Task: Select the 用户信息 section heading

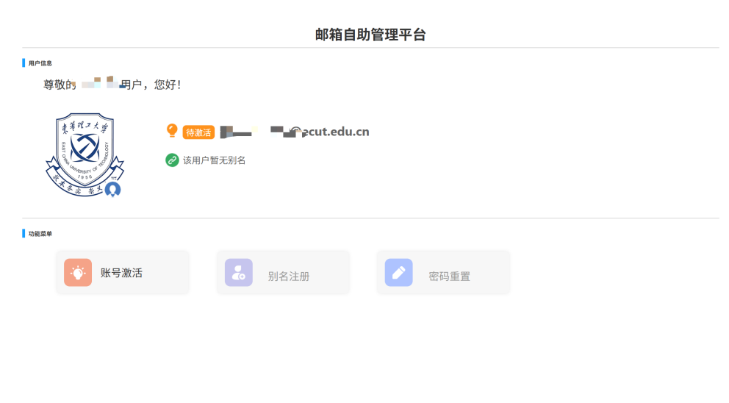Action: pyautogui.click(x=40, y=63)
